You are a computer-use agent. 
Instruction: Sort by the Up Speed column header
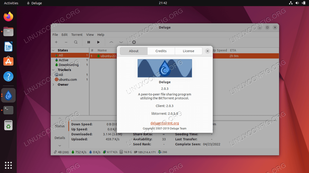219,51
